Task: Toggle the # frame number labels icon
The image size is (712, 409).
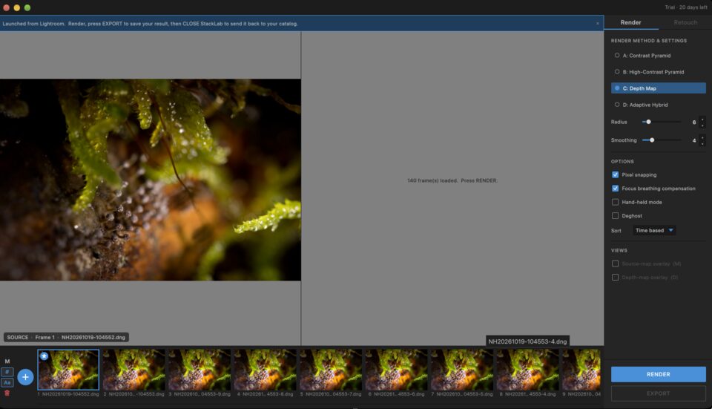Action: click(x=7, y=372)
